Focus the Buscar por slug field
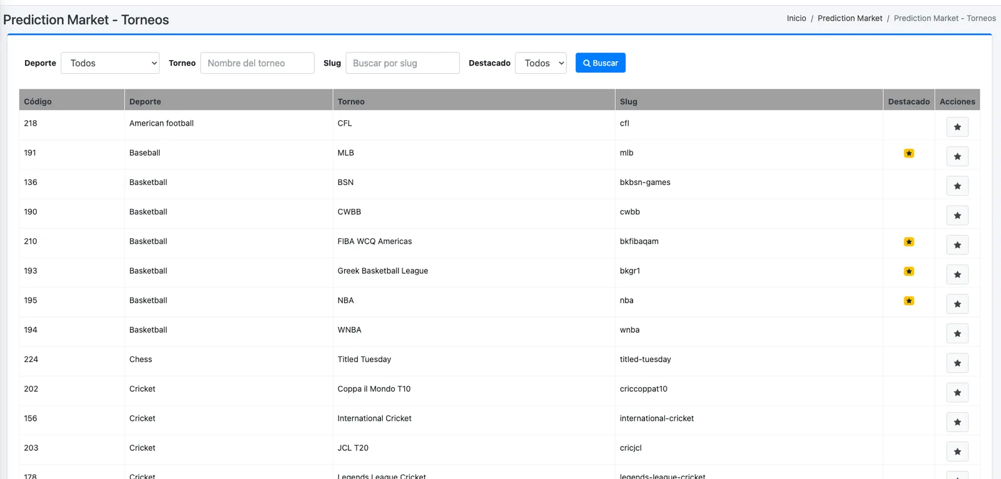The width and height of the screenshot is (1001, 479). pos(402,63)
